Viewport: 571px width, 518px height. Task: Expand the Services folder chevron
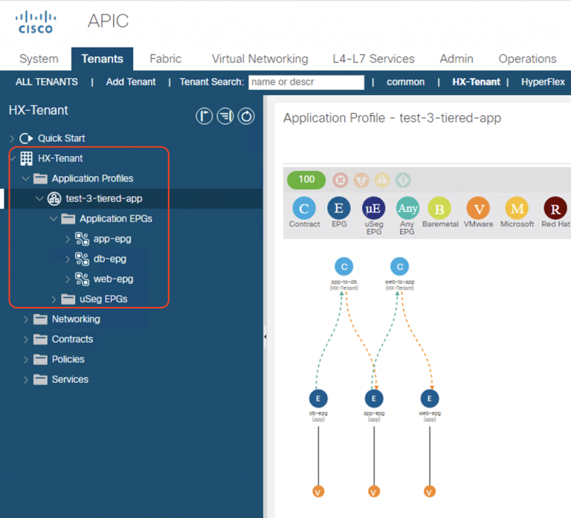pos(25,380)
